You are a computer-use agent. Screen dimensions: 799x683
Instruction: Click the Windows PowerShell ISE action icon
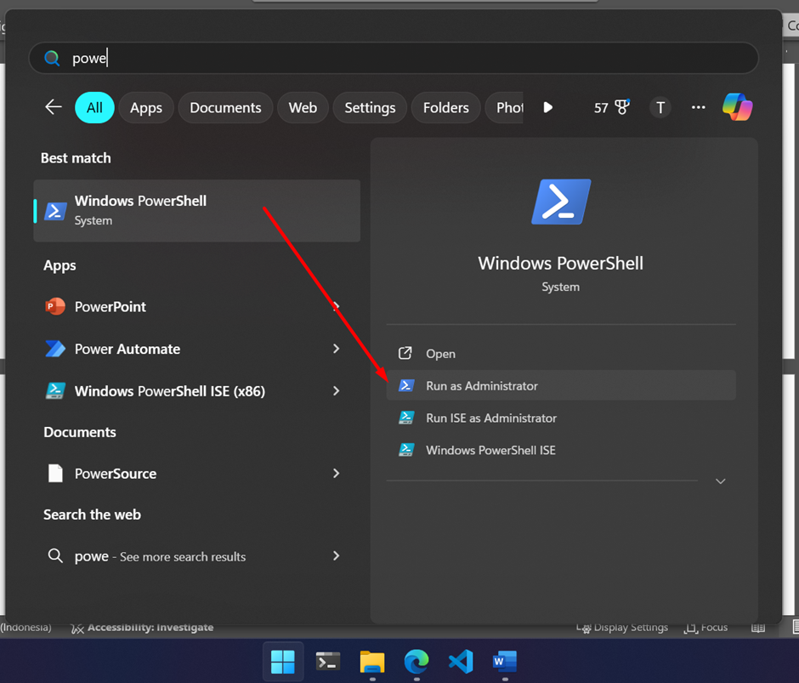tap(406, 450)
